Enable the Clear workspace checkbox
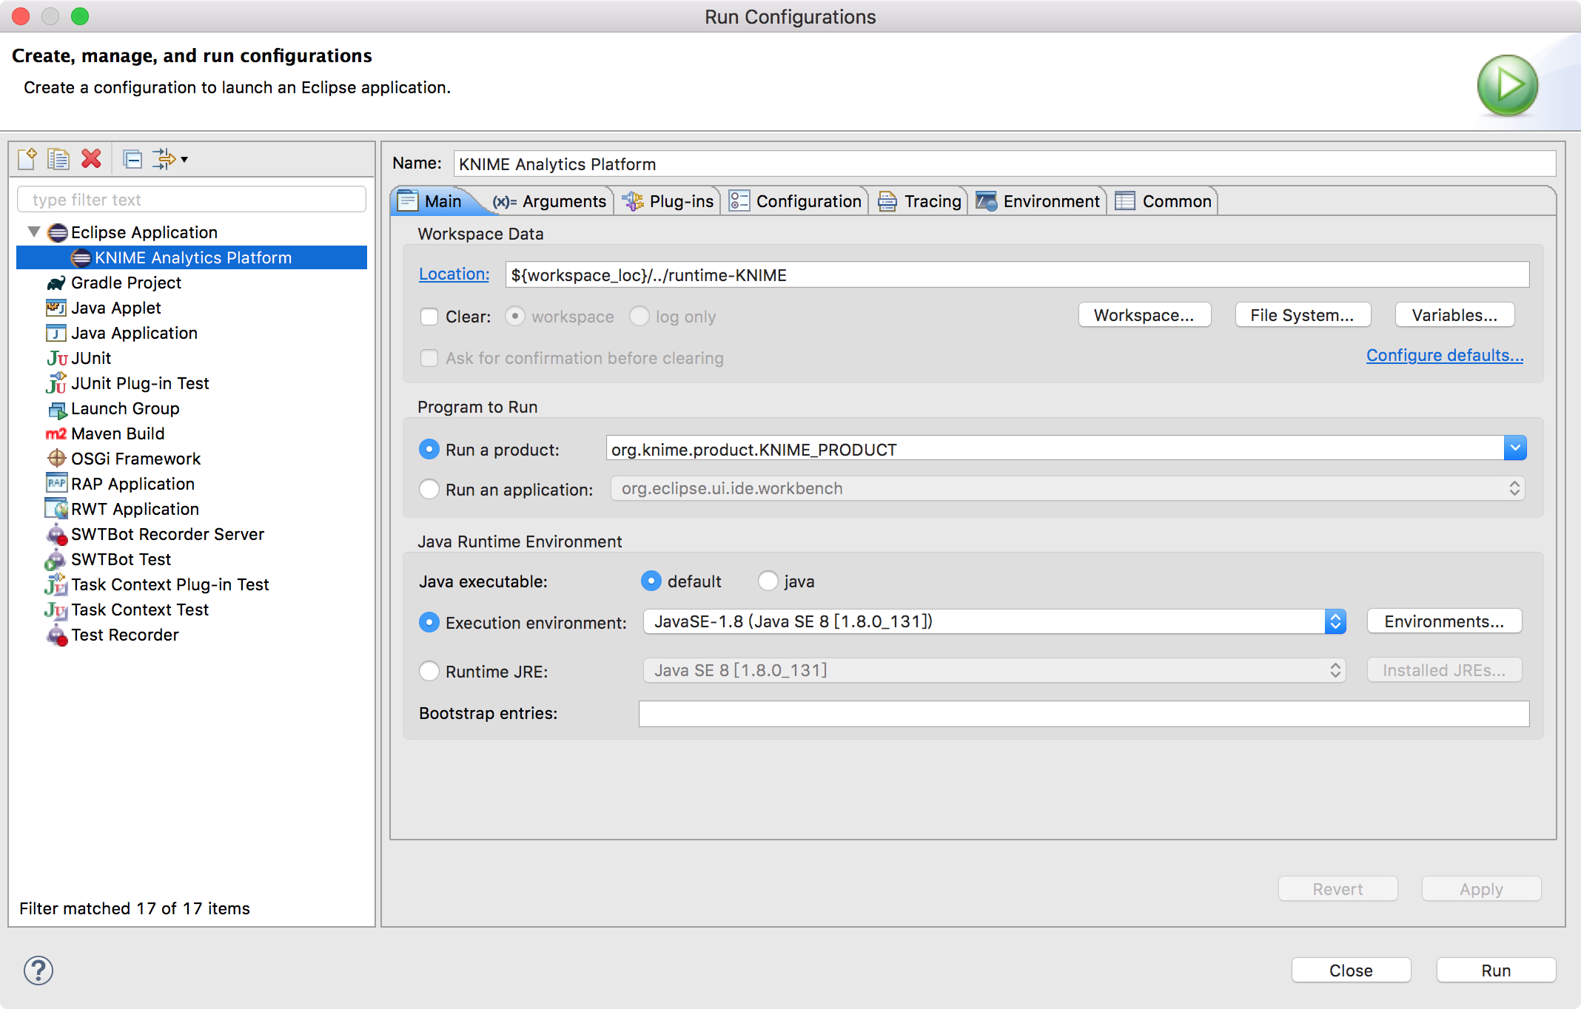The height and width of the screenshot is (1009, 1581). [x=429, y=317]
